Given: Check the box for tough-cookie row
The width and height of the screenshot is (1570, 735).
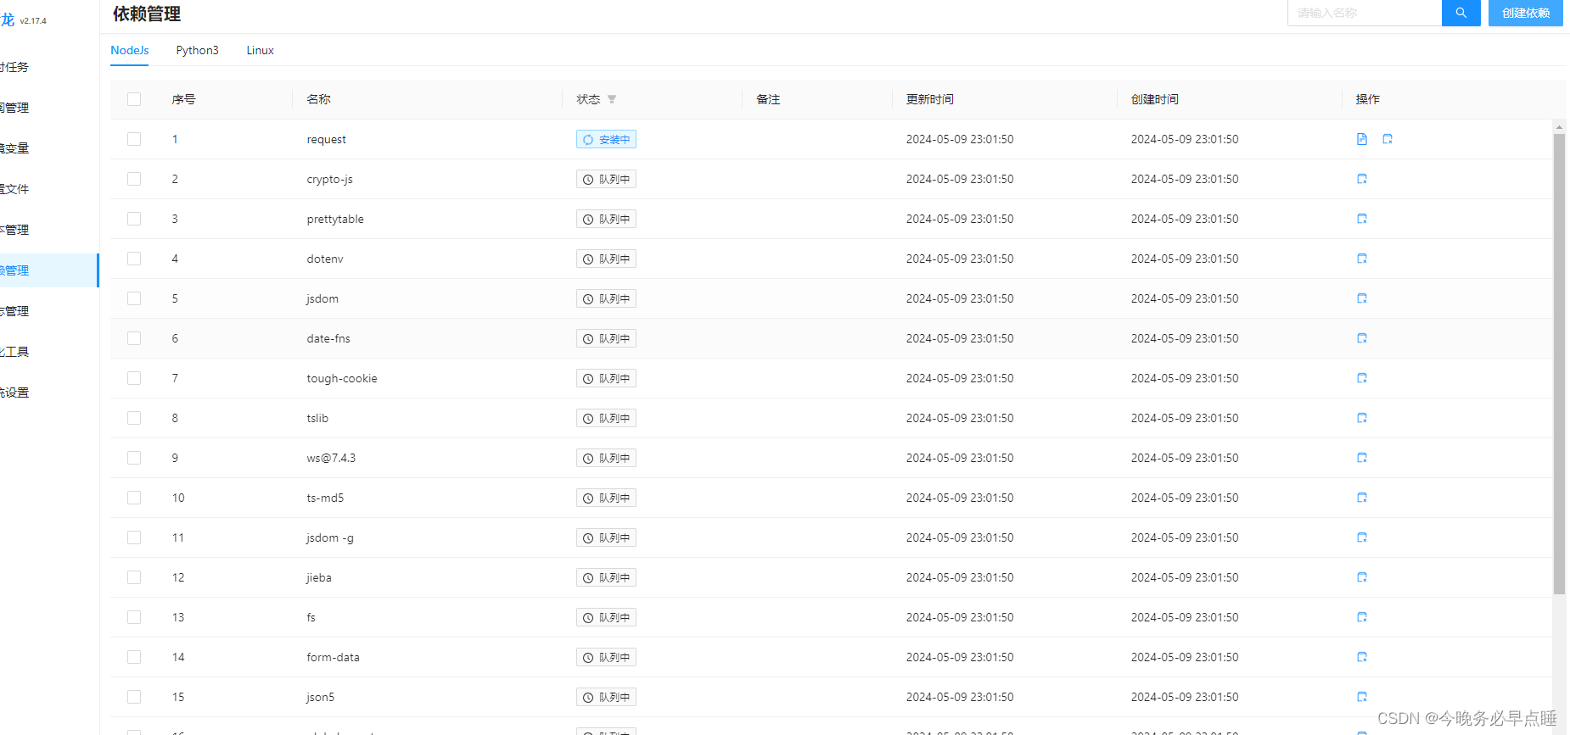Looking at the screenshot, I should click(134, 378).
